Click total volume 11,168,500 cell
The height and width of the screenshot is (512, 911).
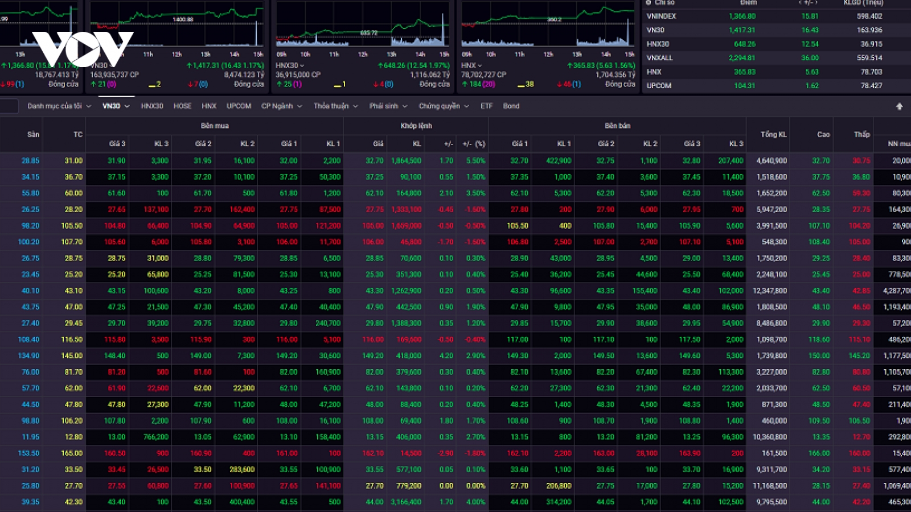tap(770, 486)
